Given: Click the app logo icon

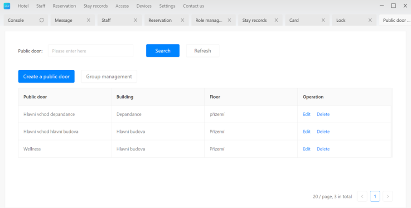Looking at the screenshot, I should point(7,6).
